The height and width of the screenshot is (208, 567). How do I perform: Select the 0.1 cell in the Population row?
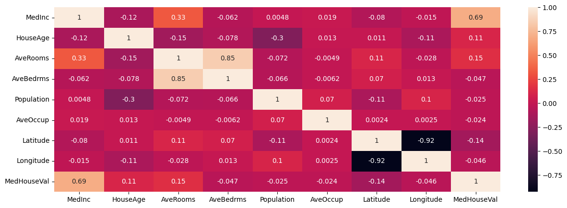426,100
